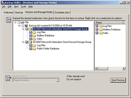Collapse the Backup.bkf tree node
The height and width of the screenshot is (98, 131).
(x=19, y=26)
